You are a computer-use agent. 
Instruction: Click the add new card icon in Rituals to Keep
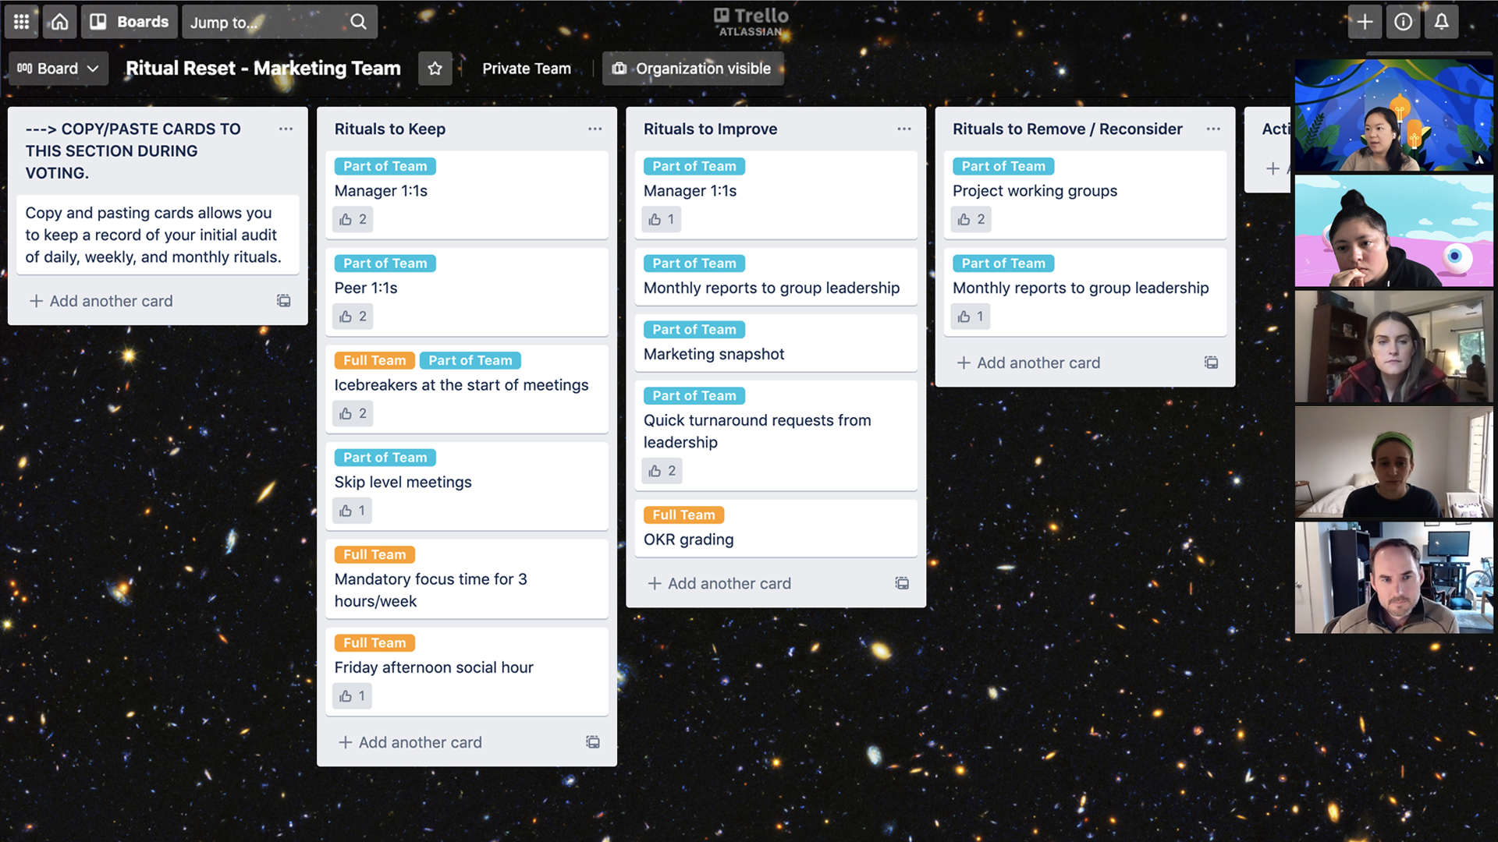(x=345, y=742)
